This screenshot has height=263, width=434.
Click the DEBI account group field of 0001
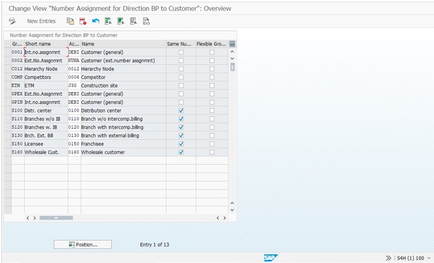(75, 52)
